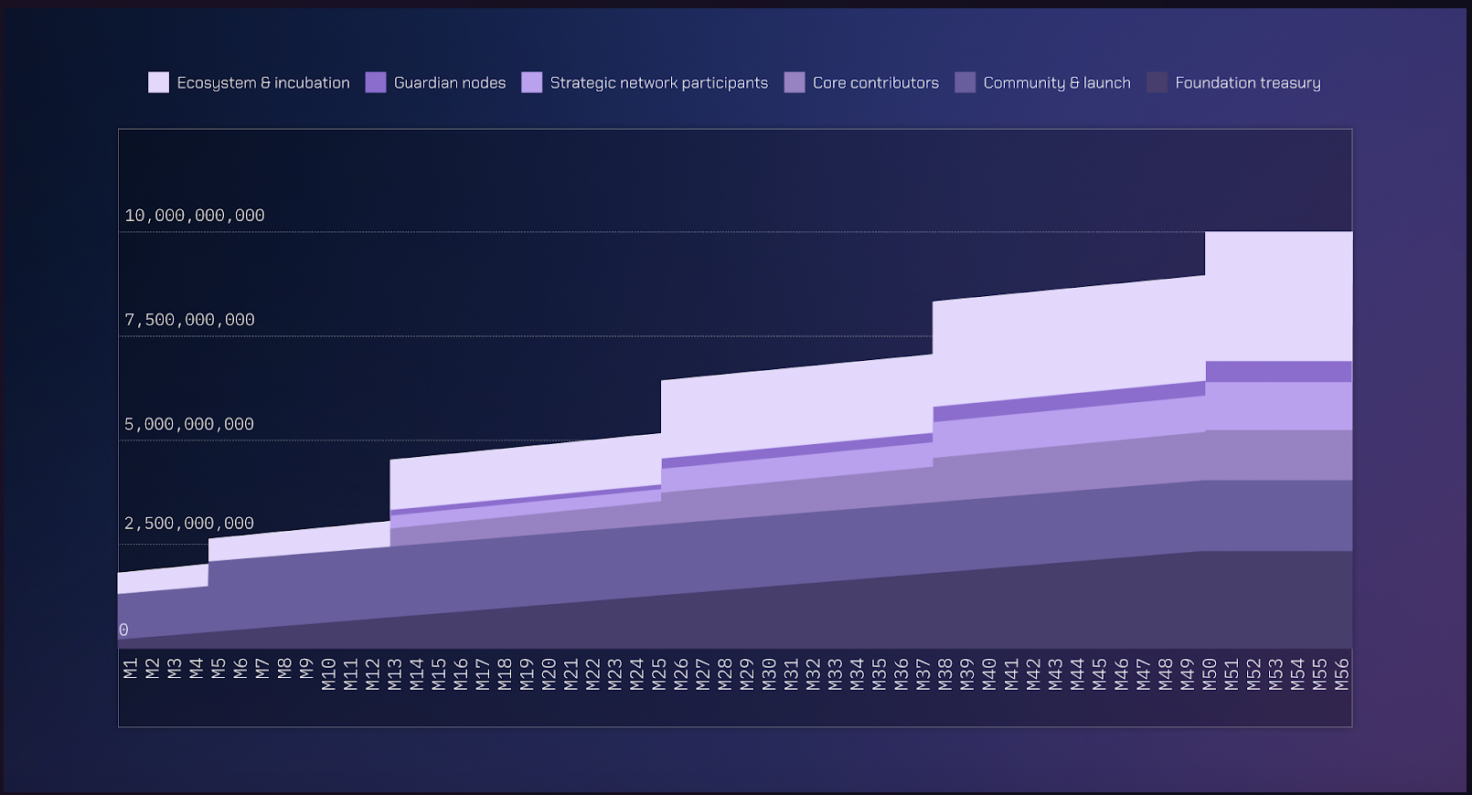This screenshot has height=795, width=1472.
Task: Click the M50 month marker
Action: point(1209,673)
